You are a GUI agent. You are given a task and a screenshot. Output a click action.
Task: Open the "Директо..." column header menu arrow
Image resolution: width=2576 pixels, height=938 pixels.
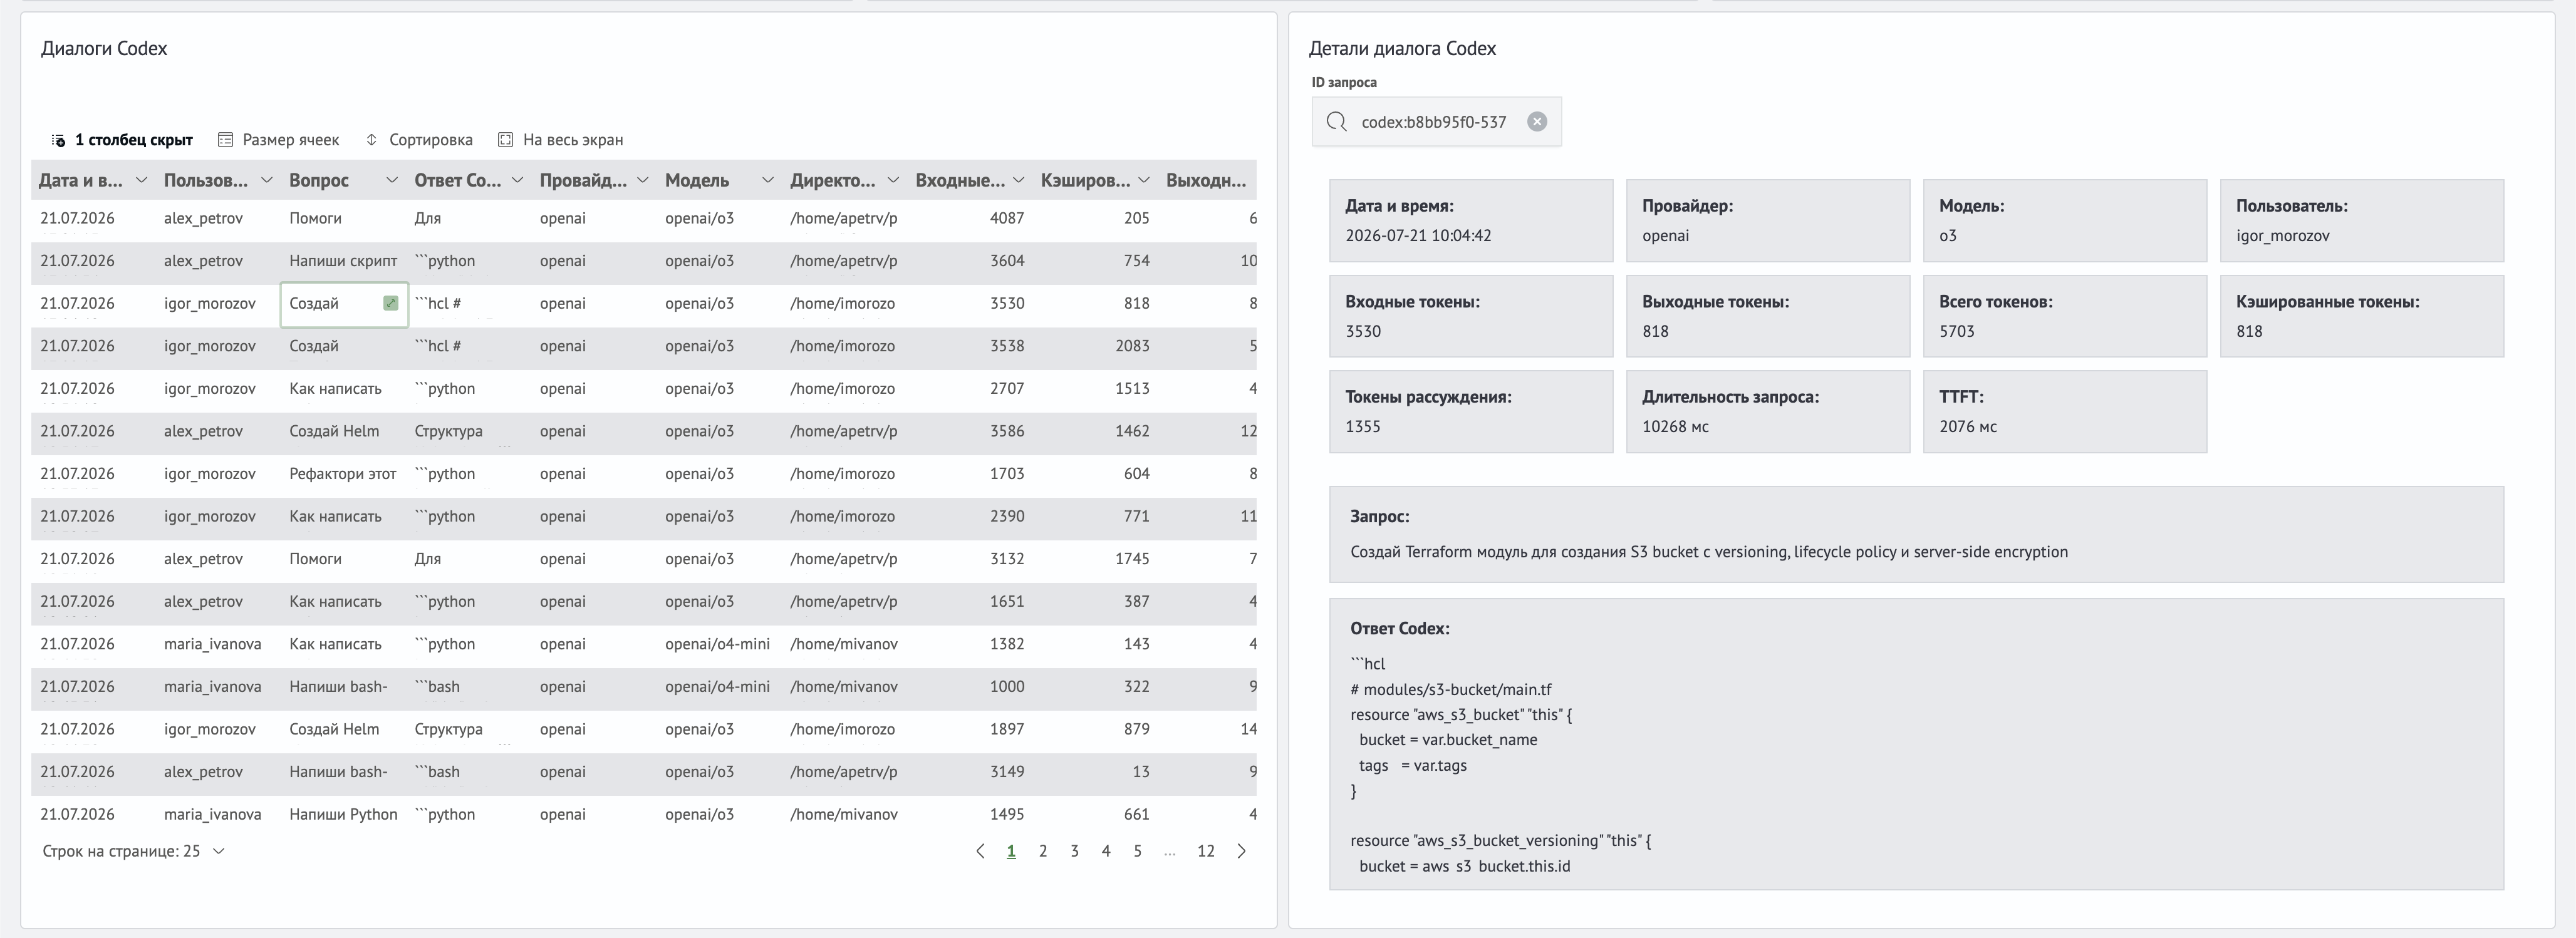click(x=893, y=180)
